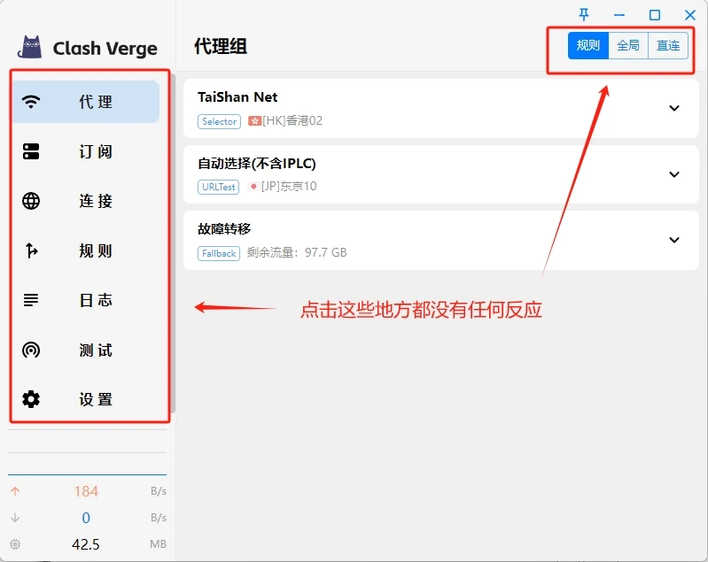Click the Hong Kong flag before [HK]香港02
Image resolution: width=708 pixels, height=562 pixels.
point(254,121)
